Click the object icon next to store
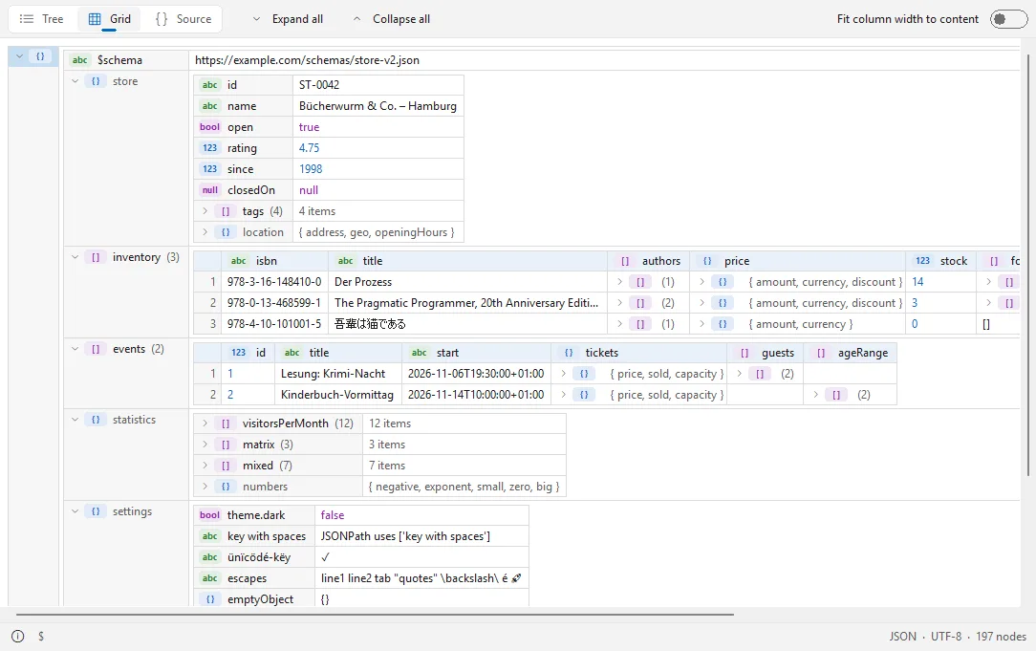Image resolution: width=1036 pixels, height=651 pixels. pyautogui.click(x=96, y=81)
